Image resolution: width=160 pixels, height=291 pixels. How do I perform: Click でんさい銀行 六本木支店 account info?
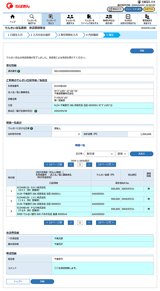pos(42,214)
